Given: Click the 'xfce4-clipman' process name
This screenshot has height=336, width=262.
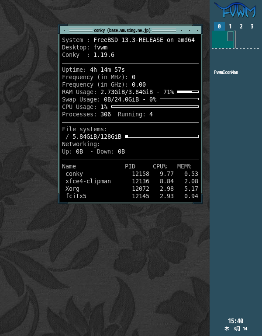Looking at the screenshot, I should click(88, 181).
